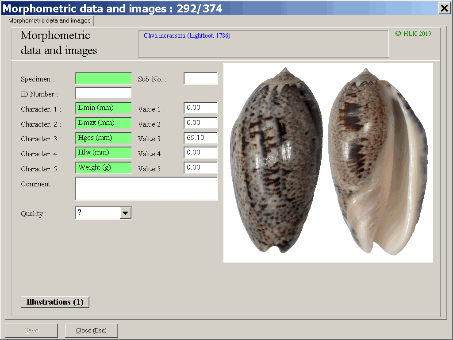Click the Hlw (mm) character field
453x340 pixels.
(x=104, y=153)
